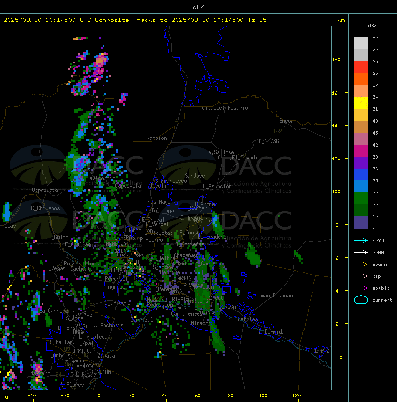This screenshot has width=397, height=402.
Task: Click the 'Anchoris' map label
Action: [112, 325]
